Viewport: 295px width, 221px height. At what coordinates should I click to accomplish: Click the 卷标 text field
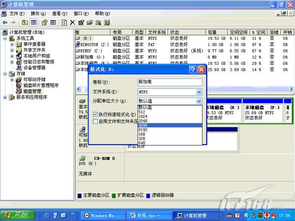[x=170, y=83]
